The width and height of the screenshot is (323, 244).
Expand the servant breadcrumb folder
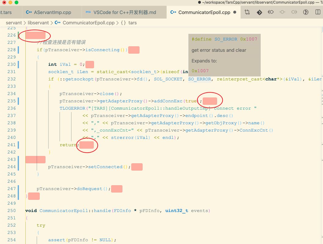[14, 23]
